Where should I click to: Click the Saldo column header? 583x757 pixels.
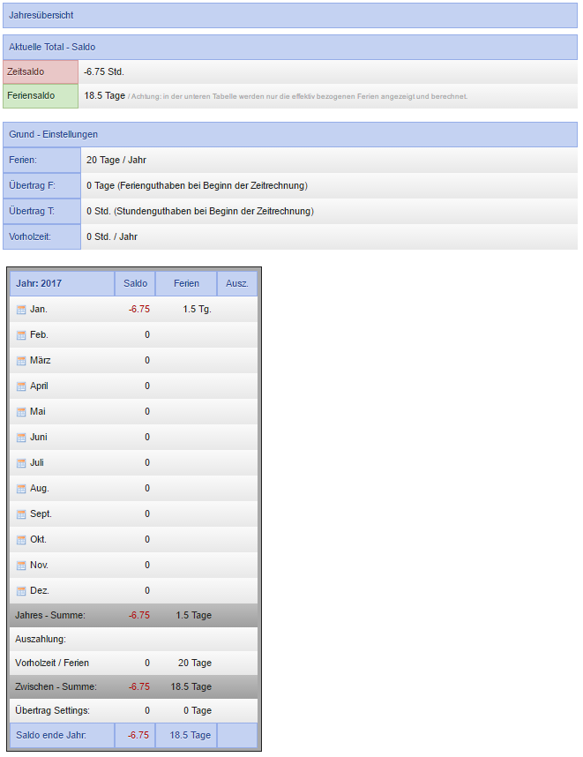click(x=135, y=283)
